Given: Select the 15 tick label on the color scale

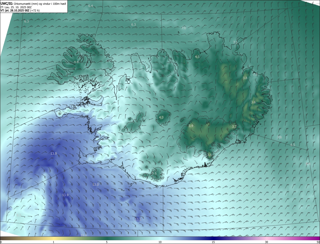Looking at the screenshot, I should 213,242.
